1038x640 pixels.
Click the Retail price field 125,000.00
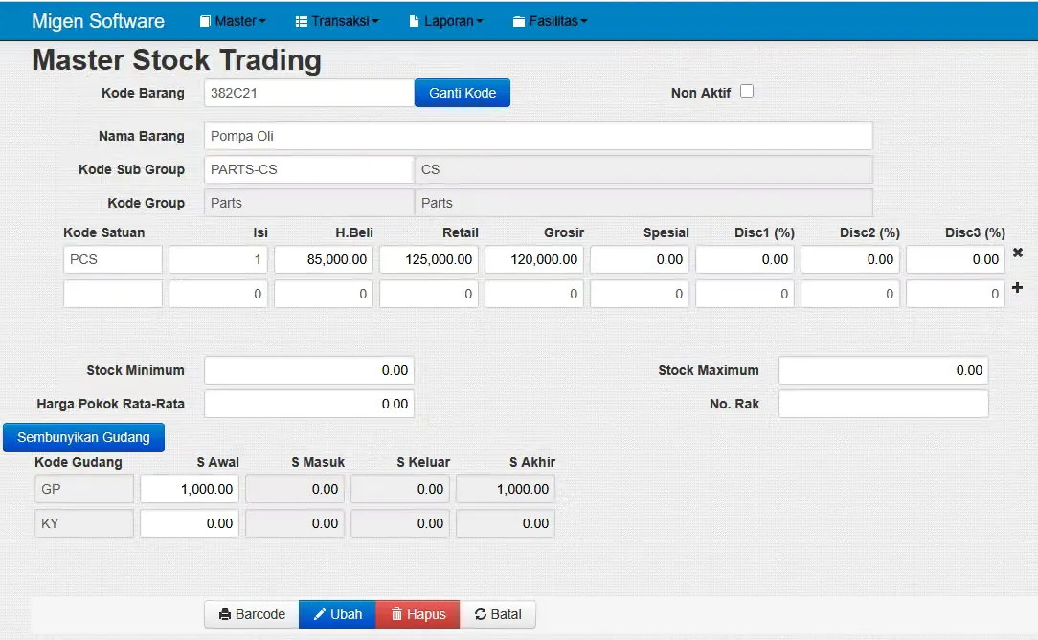(x=428, y=259)
